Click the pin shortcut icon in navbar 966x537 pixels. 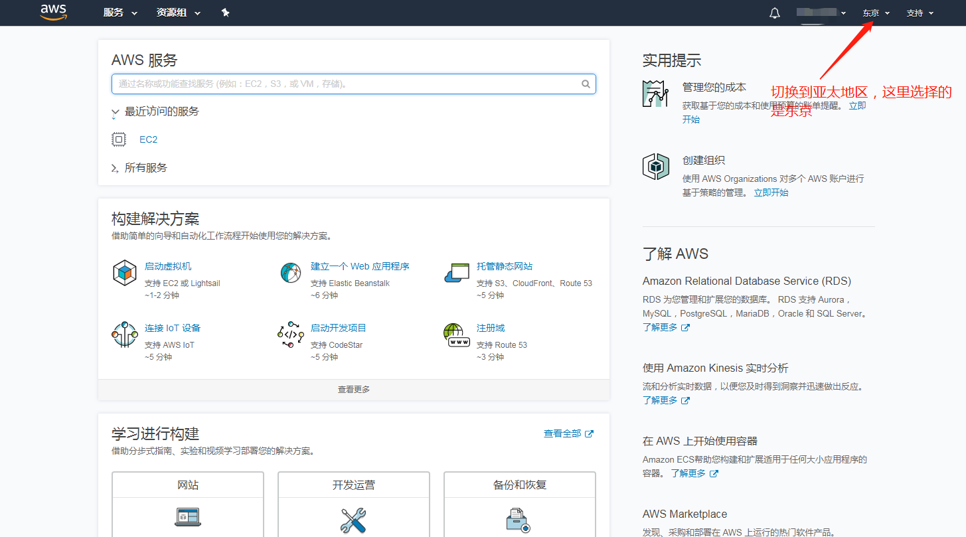(x=225, y=13)
